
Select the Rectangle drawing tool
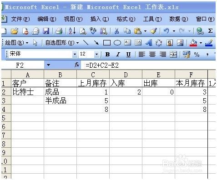[107, 43]
